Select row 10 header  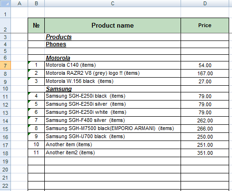pos(5,89)
